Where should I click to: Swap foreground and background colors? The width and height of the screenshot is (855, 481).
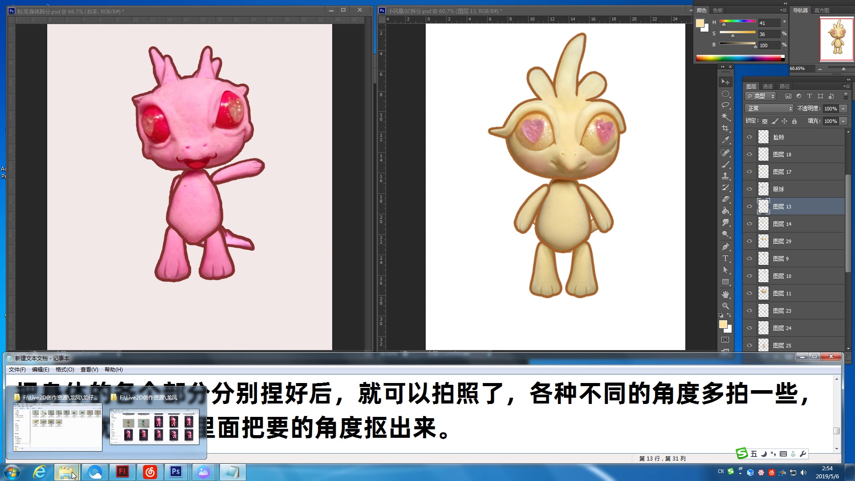click(x=729, y=315)
